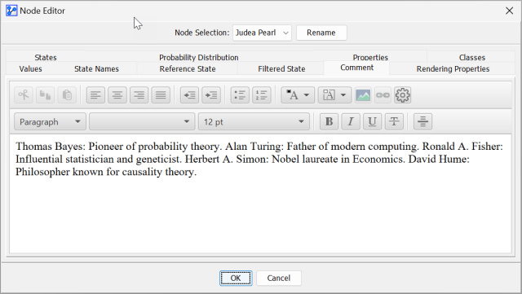This screenshot has height=294, width=522.
Task: Click the text background color icon
Action: [329, 95]
